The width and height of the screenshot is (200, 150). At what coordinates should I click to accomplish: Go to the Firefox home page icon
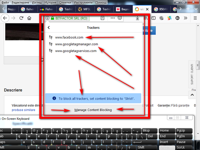(x=29, y=18)
